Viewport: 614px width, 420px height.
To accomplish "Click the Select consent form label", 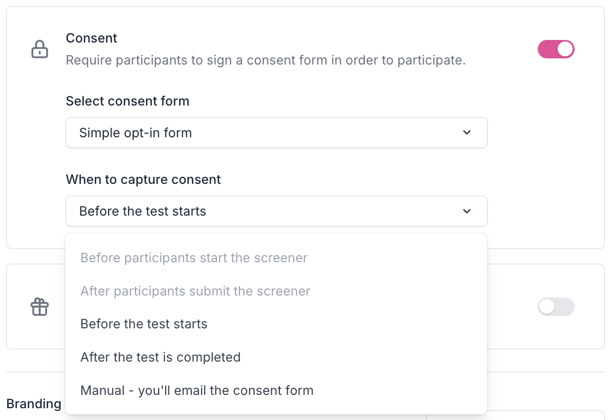I will pos(127,101).
